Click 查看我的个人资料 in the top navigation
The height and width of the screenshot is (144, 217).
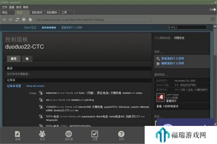[72, 27]
